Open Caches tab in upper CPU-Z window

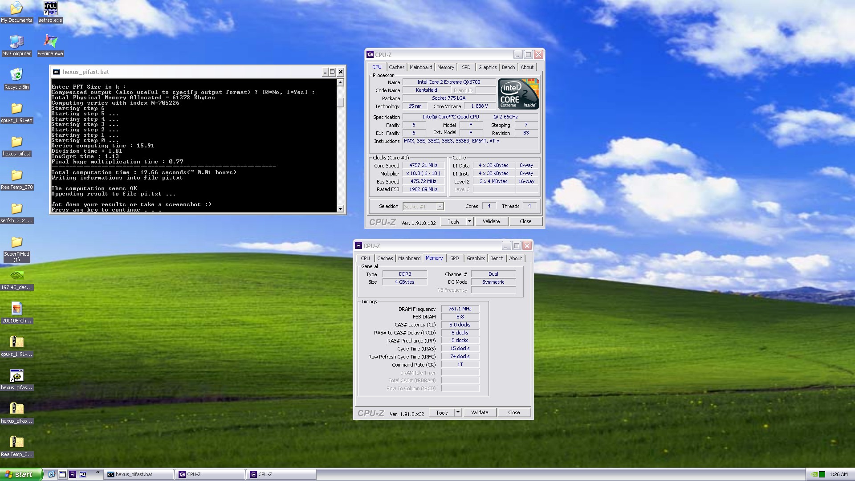coord(396,67)
